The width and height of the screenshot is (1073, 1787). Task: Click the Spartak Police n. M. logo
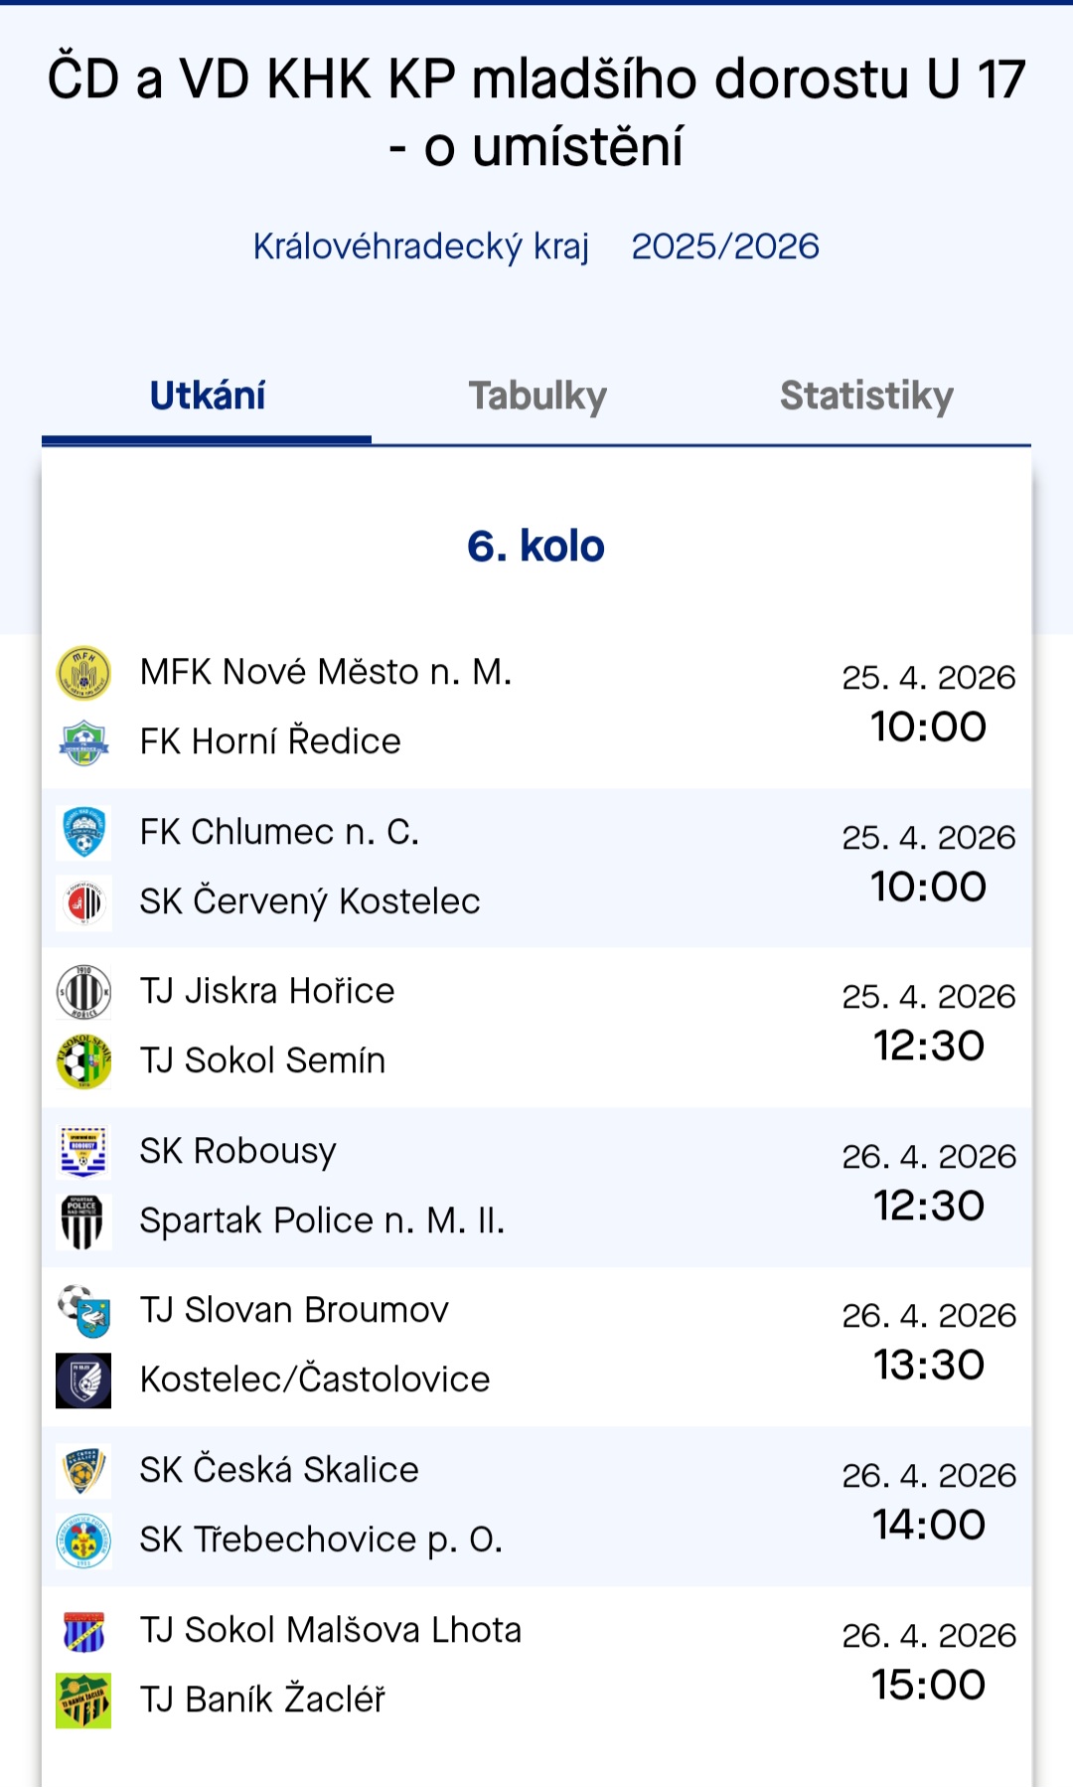83,1221
